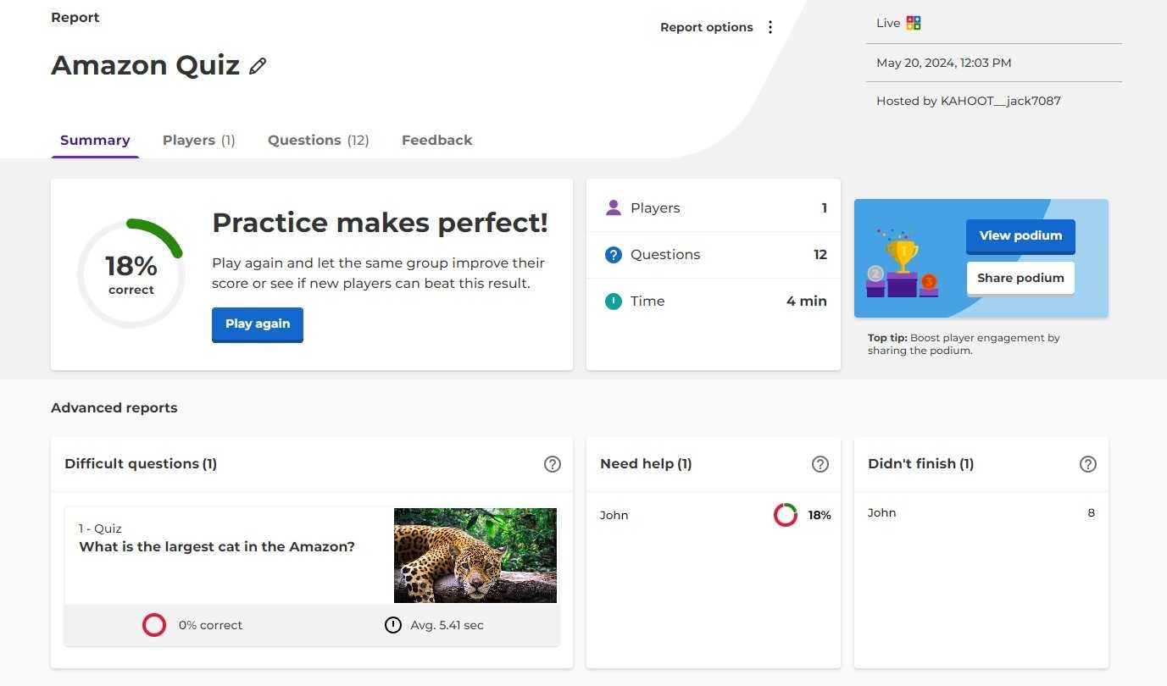Viewport: 1167px width, 686px height.
Task: Click the Advanced reports heading
Action: (x=114, y=407)
